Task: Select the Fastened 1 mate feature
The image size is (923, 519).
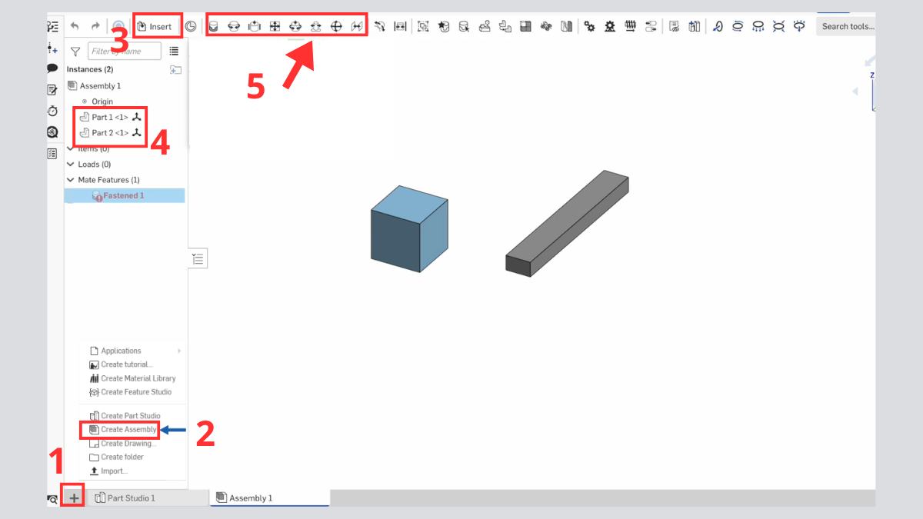Action: tap(124, 195)
